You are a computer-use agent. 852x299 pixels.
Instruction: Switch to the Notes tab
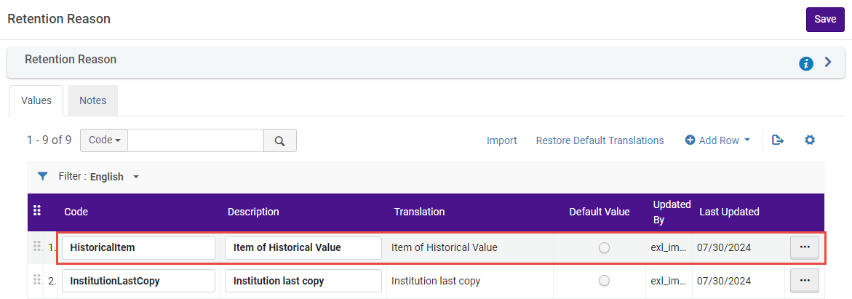click(92, 100)
